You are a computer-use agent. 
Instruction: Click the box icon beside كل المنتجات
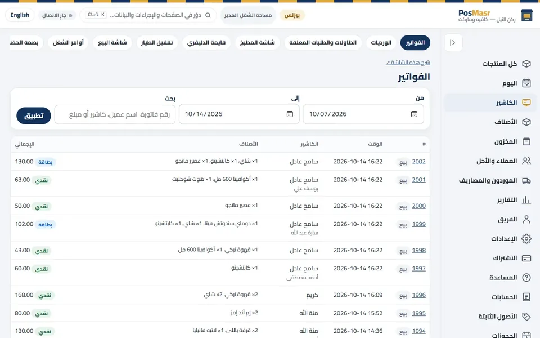[x=526, y=64]
